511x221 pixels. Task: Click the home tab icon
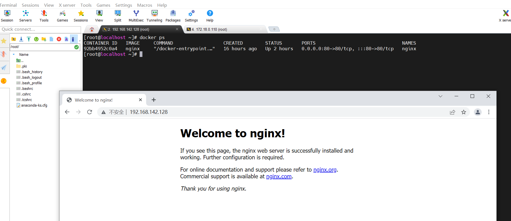[92, 29]
